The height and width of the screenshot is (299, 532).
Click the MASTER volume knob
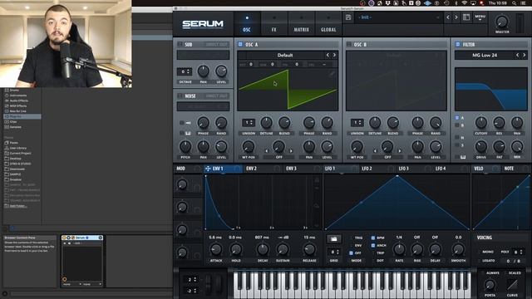click(x=502, y=22)
